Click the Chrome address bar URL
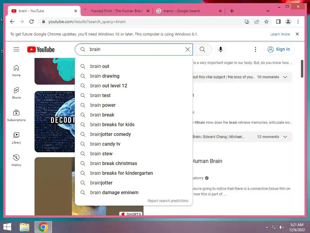Screen dimensions: 310x233 point(87,22)
